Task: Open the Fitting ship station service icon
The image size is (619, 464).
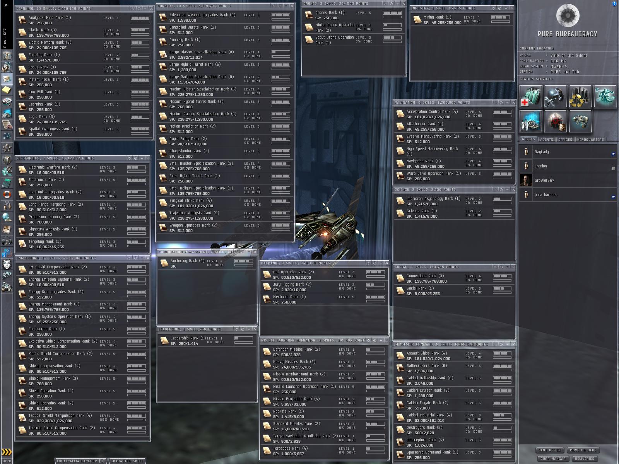Action: (x=580, y=121)
